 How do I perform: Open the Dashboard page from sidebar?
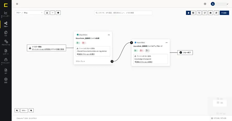6,14
